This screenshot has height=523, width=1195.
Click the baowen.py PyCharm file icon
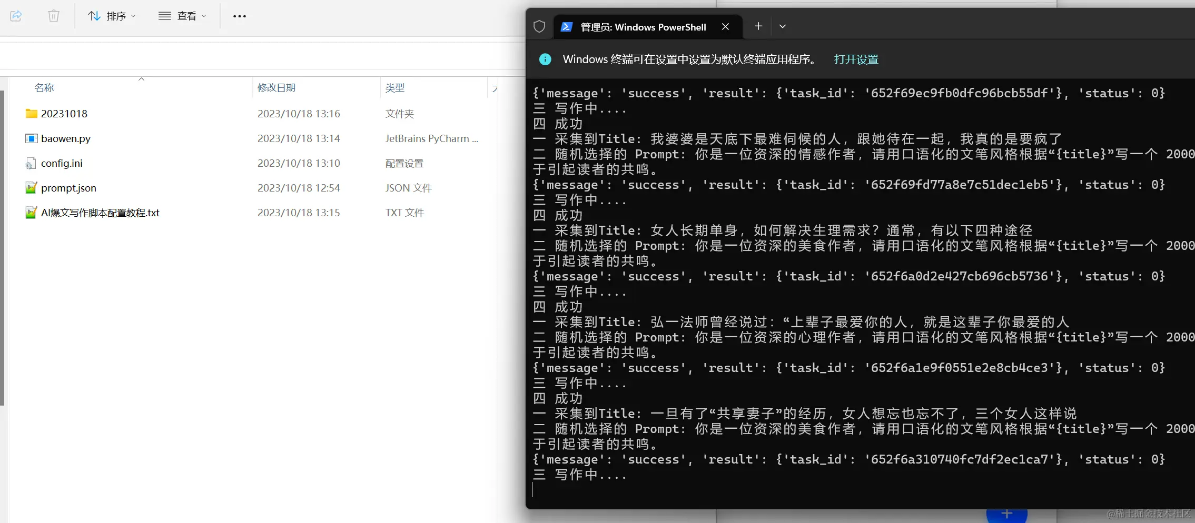pyautogui.click(x=32, y=138)
